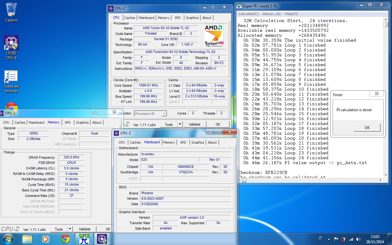Select SPD tab in Mainboard window
Screen dimensions: 392x245
[183, 142]
